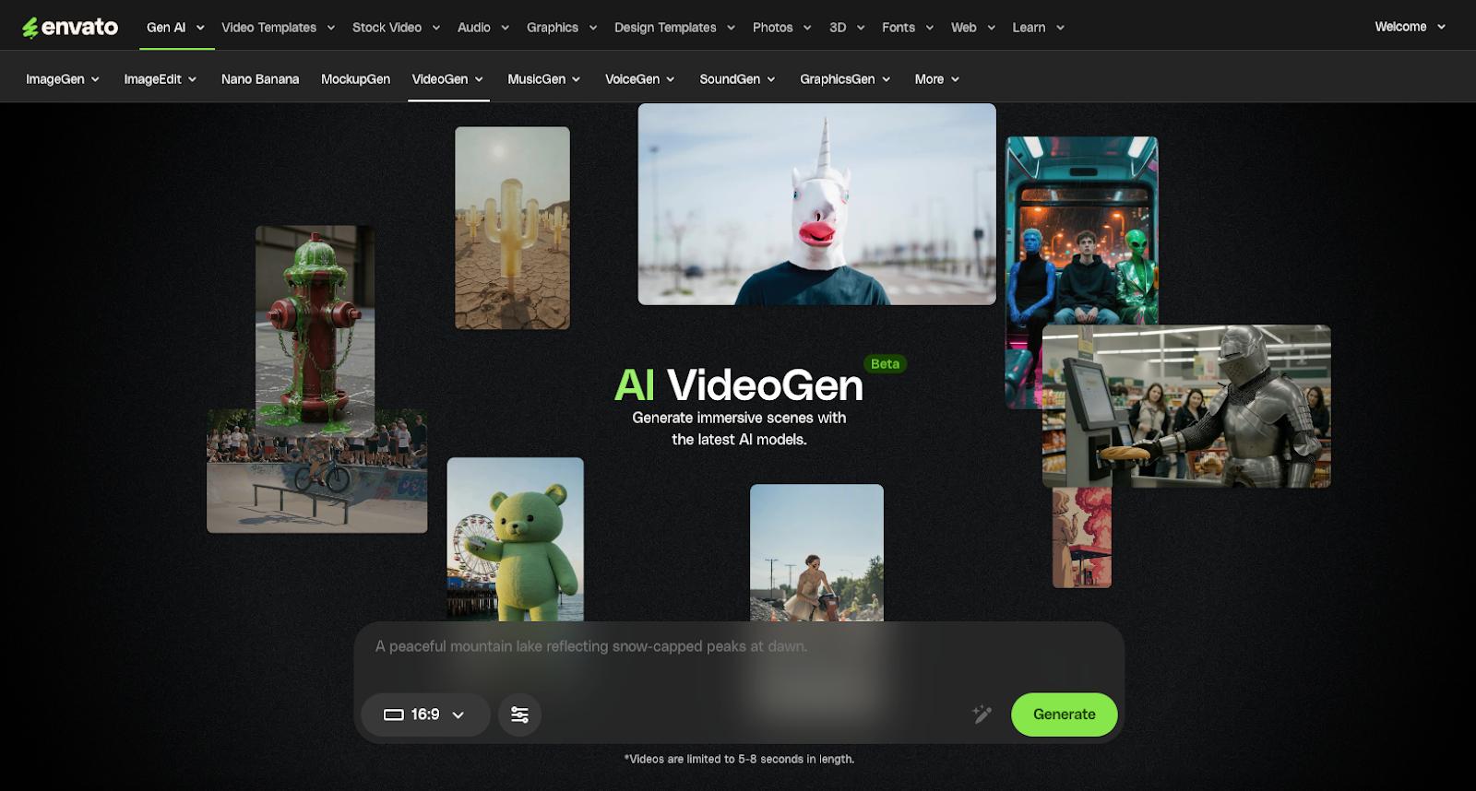Viewport: 1476px width, 791px height.
Task: Click the knight at checkout thumbnail
Action: 1186,406
